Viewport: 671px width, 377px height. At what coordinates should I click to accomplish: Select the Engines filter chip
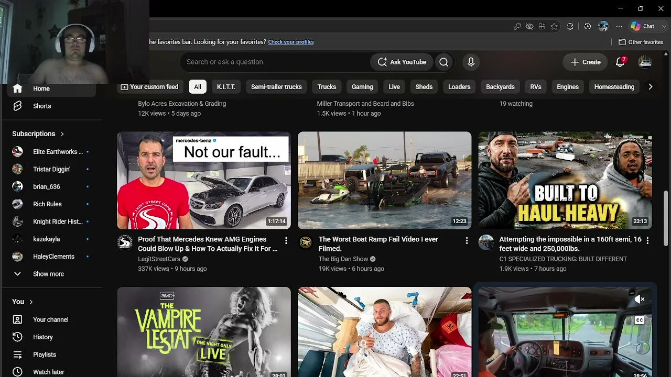pos(568,87)
